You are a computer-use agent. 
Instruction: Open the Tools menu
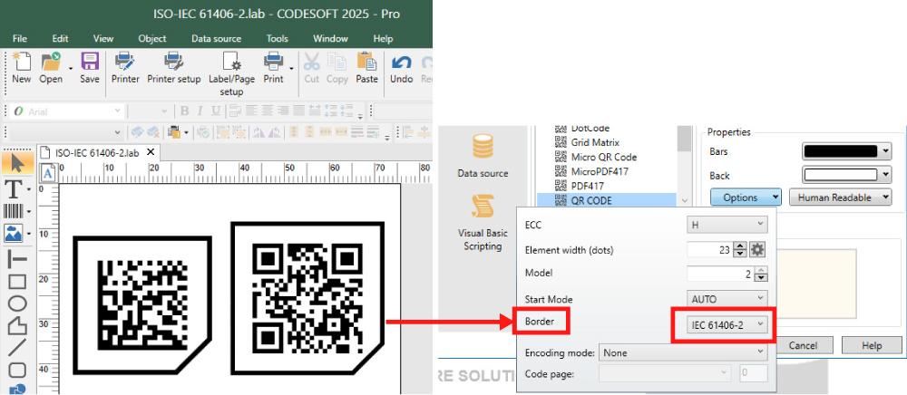[277, 39]
